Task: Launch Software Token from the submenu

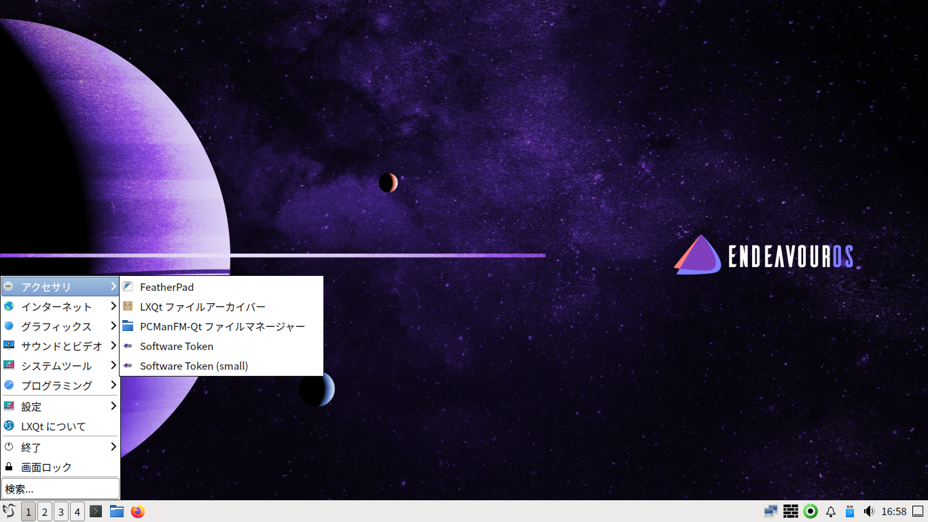Action: coord(221,346)
